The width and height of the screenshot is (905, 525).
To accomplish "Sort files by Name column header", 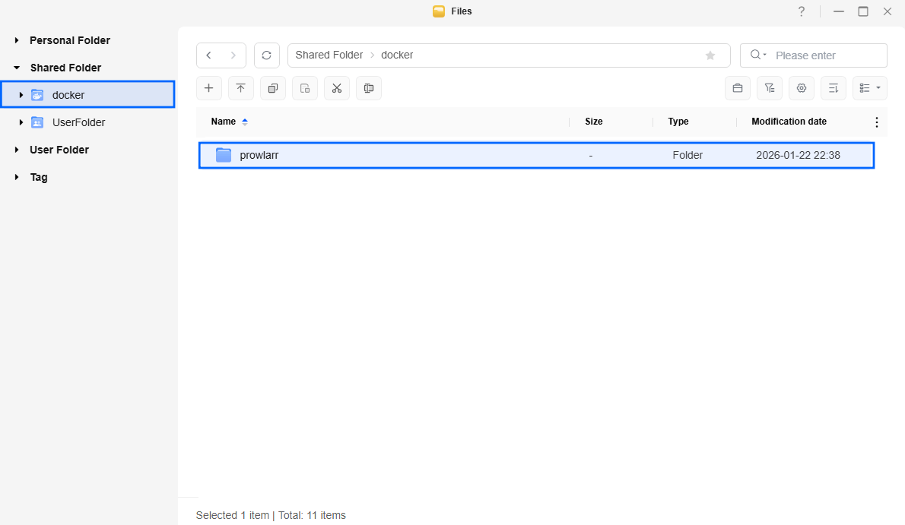I will [224, 122].
